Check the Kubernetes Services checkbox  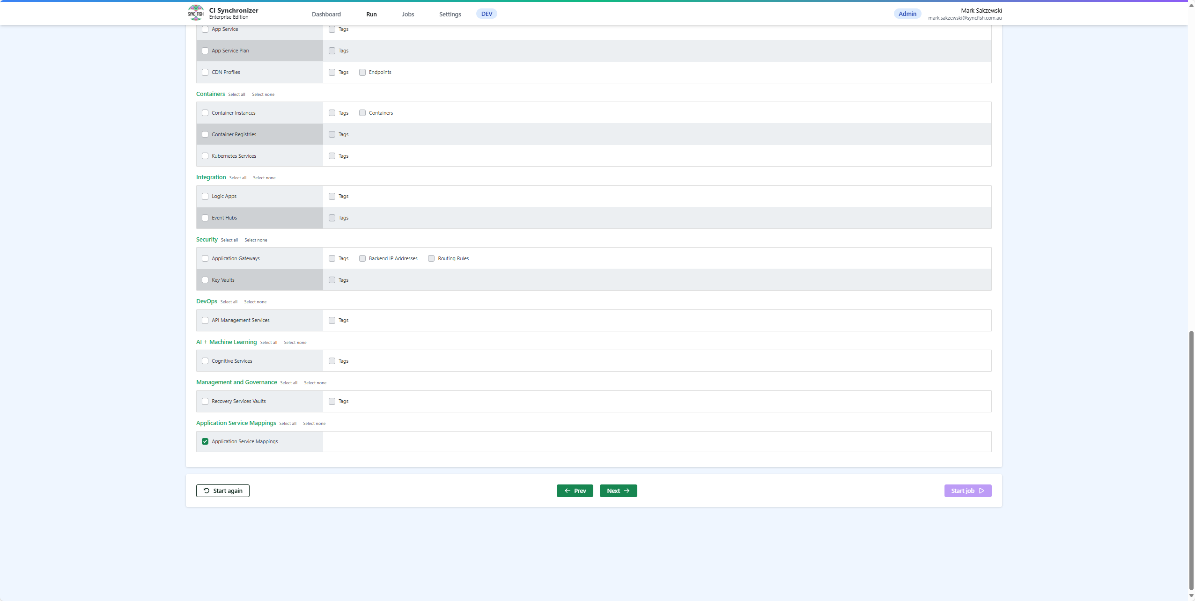[x=205, y=156]
